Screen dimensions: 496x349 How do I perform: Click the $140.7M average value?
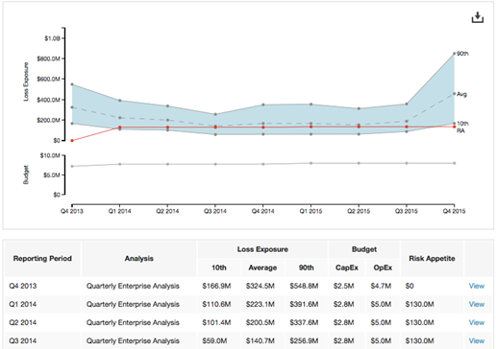260,340
